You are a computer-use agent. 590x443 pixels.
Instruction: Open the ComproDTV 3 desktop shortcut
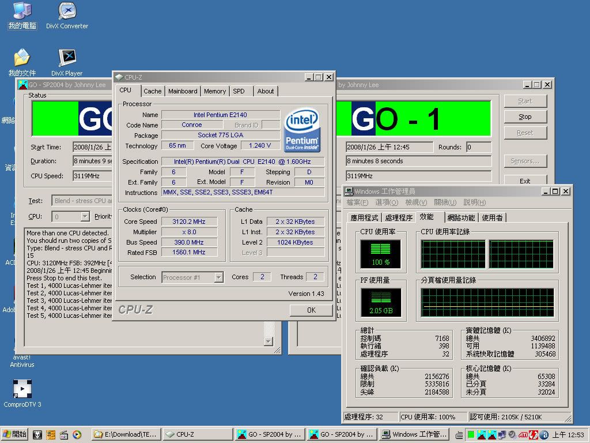point(22,393)
